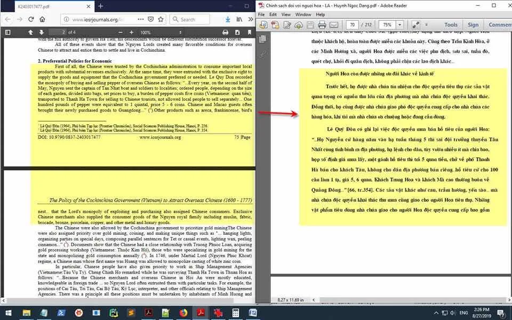Viewport: 512px width, 320px height.
Task: Go to previous page in Firefox PDF viewer
Action: pos(30,33)
